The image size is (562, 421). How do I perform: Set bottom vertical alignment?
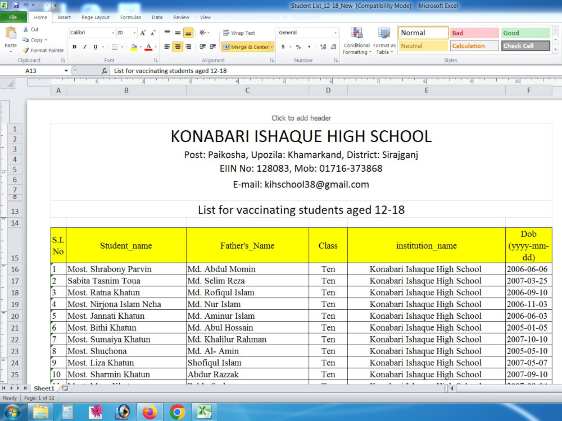188,33
